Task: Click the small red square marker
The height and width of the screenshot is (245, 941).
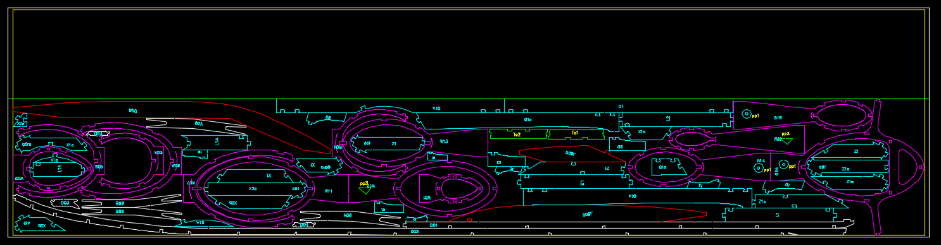Action: 469,220
